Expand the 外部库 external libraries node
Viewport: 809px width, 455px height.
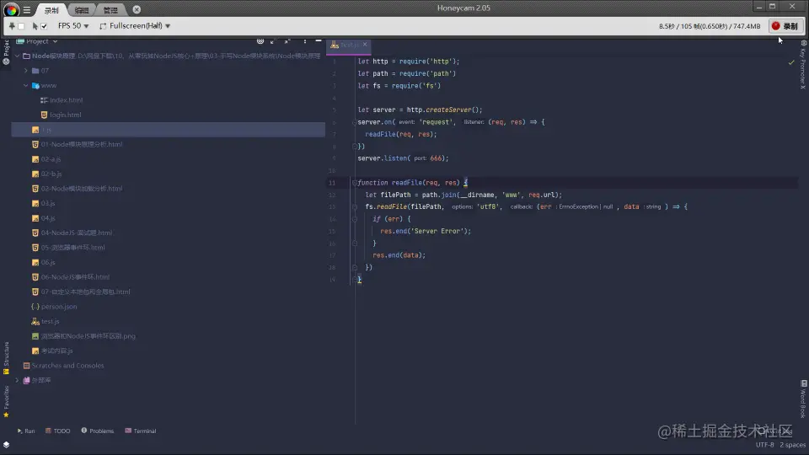pos(18,380)
